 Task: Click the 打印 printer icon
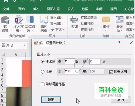pos(74,20)
